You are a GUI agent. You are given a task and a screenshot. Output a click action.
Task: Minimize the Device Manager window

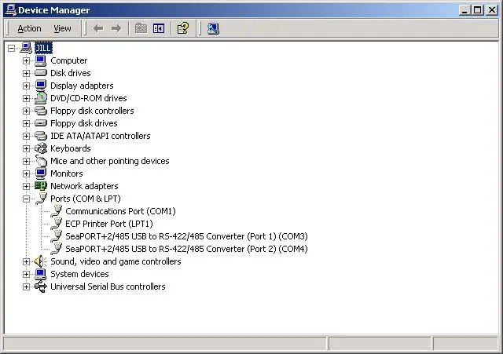(x=464, y=10)
